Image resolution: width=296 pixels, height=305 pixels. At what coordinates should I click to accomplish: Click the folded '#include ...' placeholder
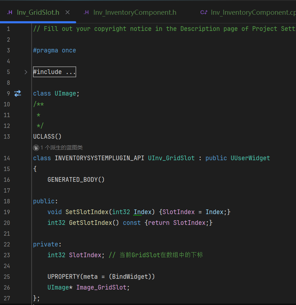point(55,72)
